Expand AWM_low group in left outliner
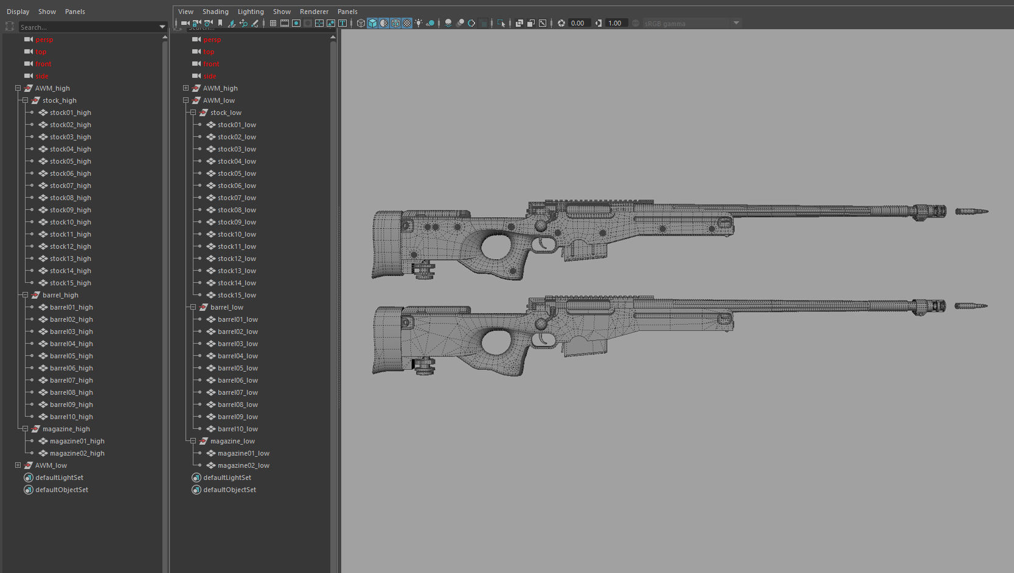Image resolution: width=1014 pixels, height=573 pixels. pos(18,465)
